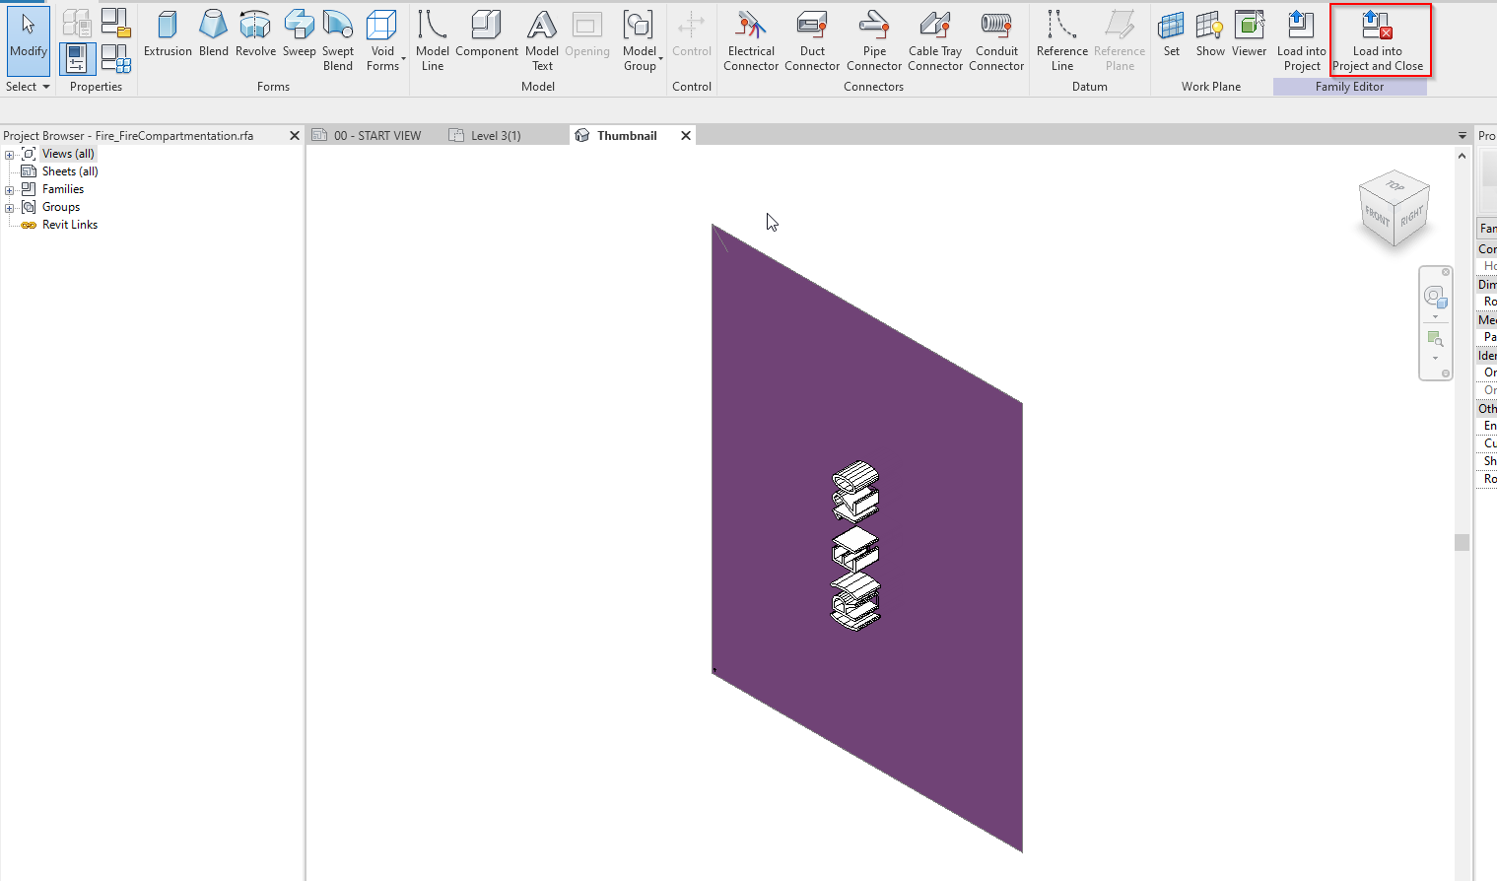Screen dimensions: 1497x881
Task: Open the zoom options dropdown arrow
Action: (1435, 358)
